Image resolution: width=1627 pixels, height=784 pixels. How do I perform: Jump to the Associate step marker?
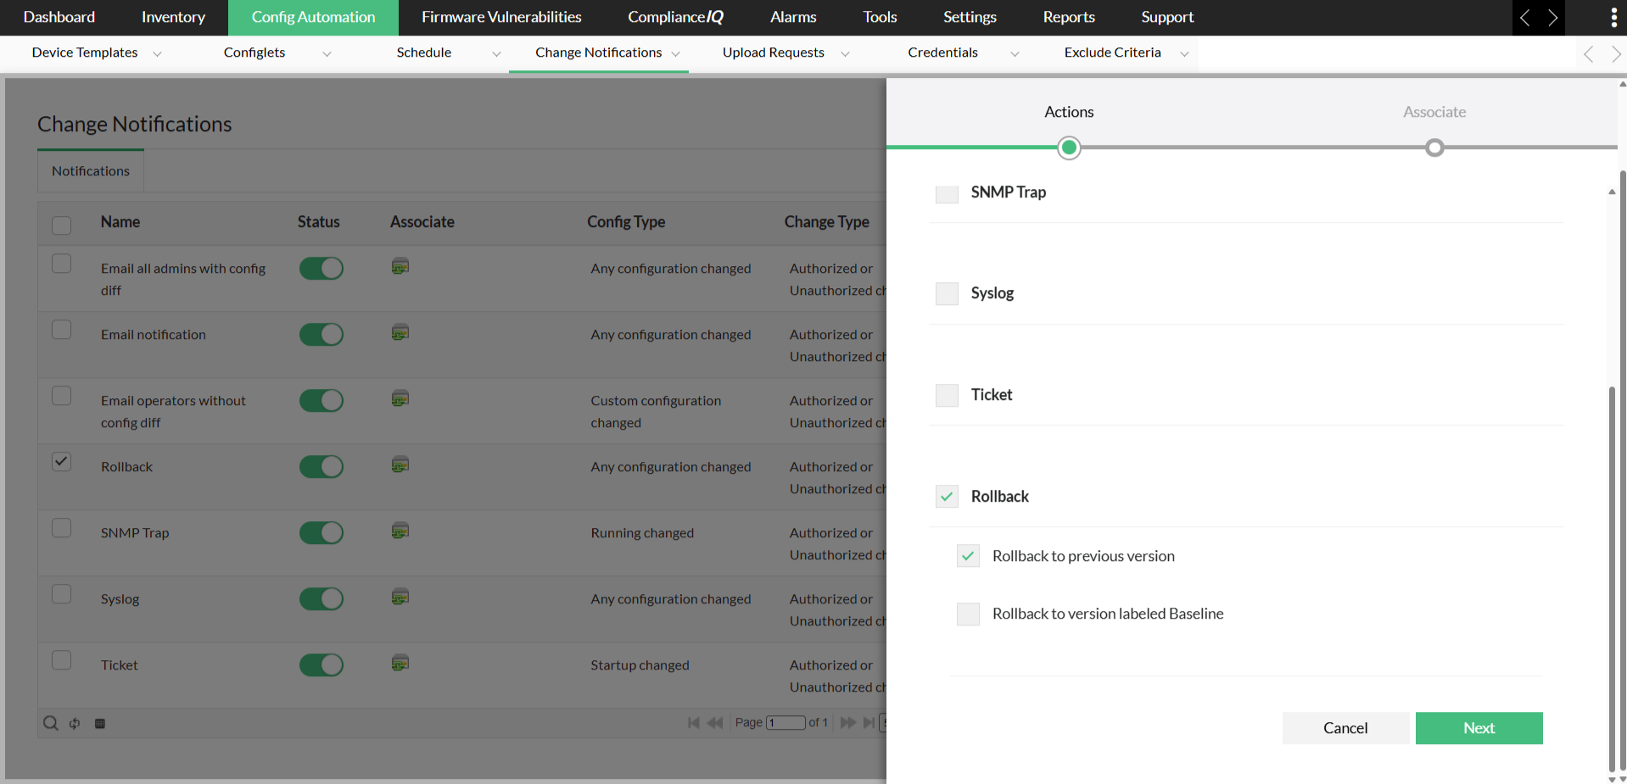pos(1434,148)
